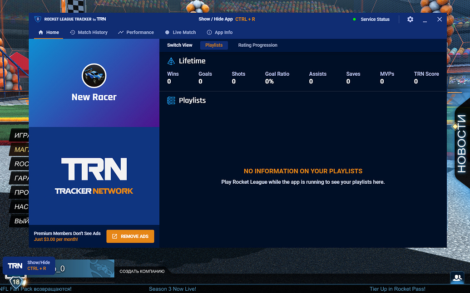The height and width of the screenshot is (293, 470).
Task: Select the Playlists view button
Action: [x=214, y=45]
